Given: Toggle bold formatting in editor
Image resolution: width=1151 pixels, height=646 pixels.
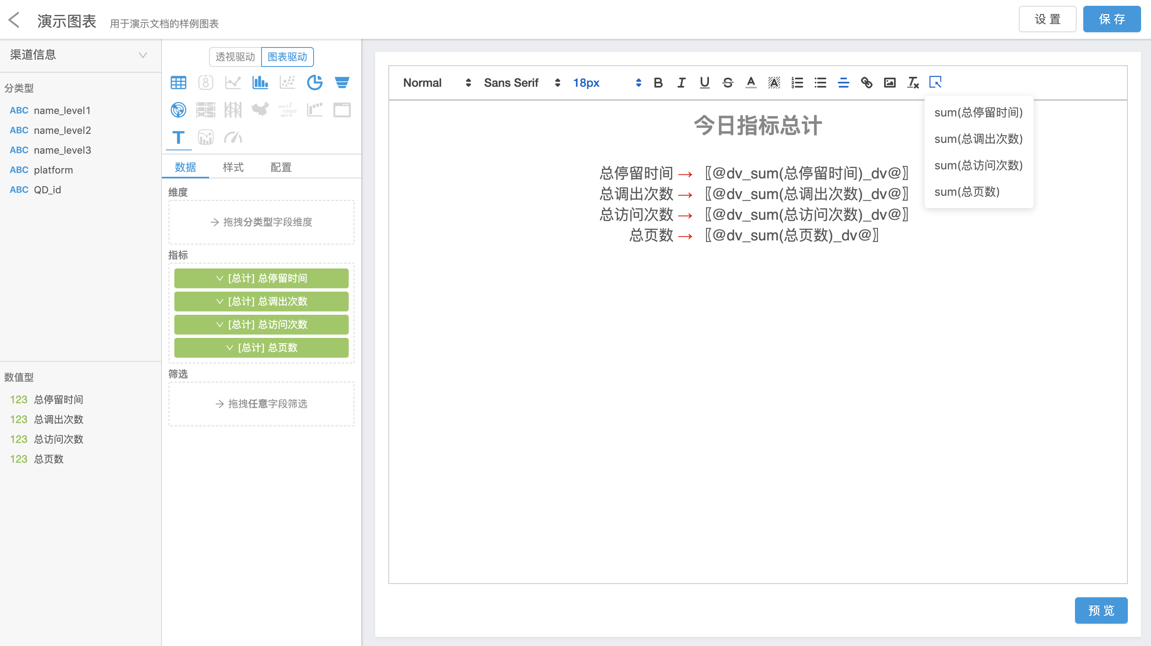Looking at the screenshot, I should (x=658, y=83).
